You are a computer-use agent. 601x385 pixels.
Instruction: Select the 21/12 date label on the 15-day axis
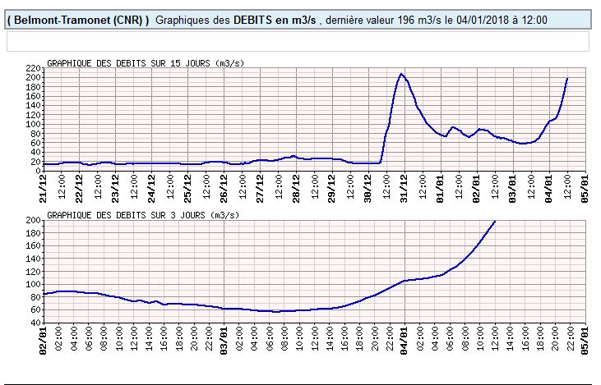pyautogui.click(x=44, y=186)
